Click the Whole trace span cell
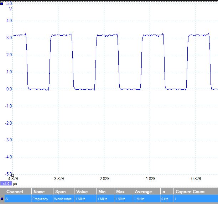The image size is (218, 204). [63, 199]
